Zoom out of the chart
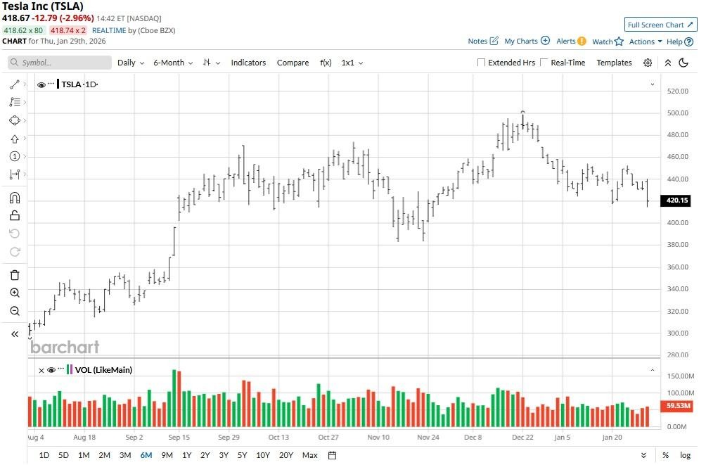This screenshot has width=706, height=465. click(14, 311)
